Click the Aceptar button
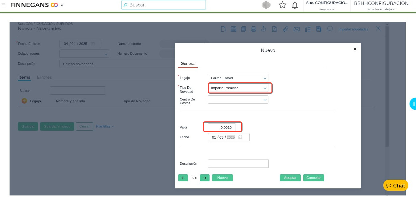The height and width of the screenshot is (197, 416). click(290, 178)
